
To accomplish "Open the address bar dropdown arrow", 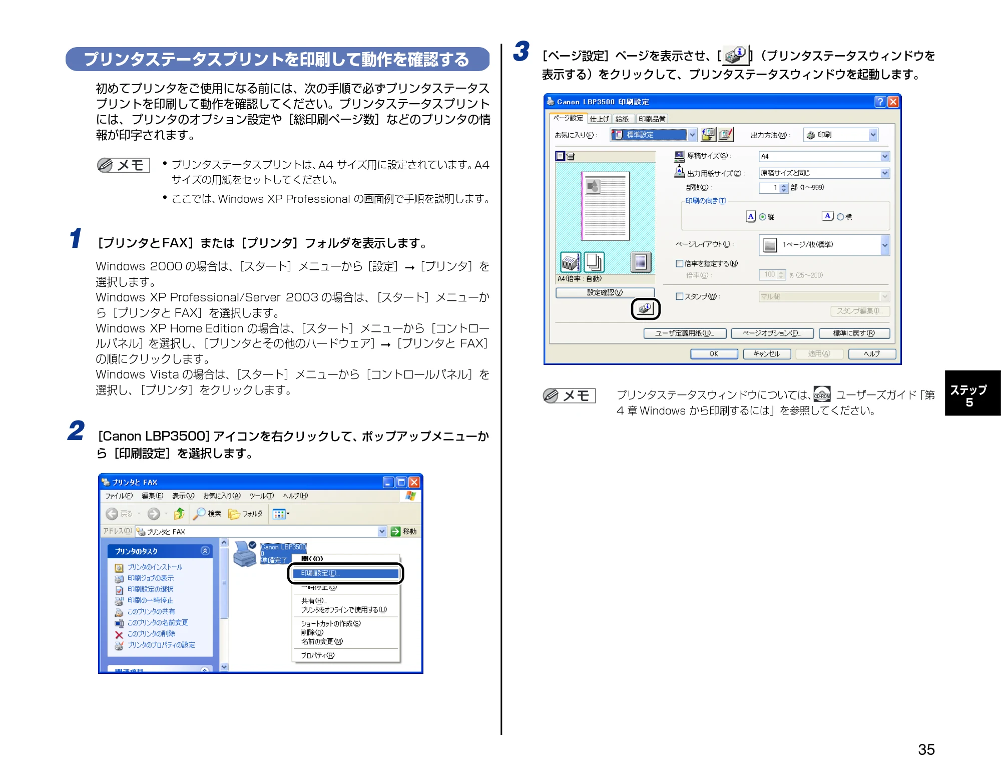I will (382, 532).
